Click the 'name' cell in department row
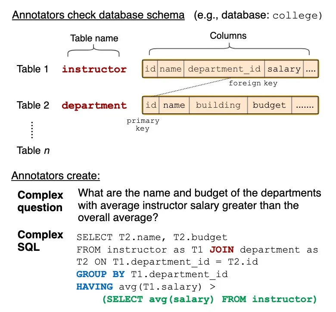336x312 pixels. 174,105
